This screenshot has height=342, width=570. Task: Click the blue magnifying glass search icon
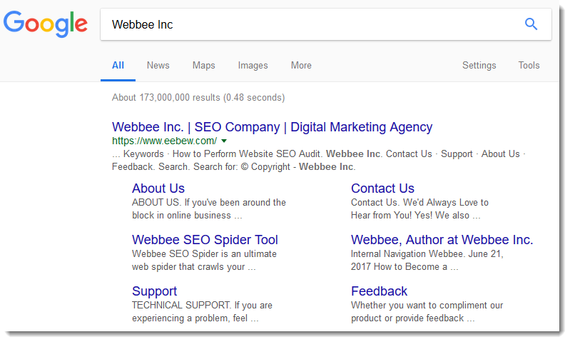click(531, 24)
